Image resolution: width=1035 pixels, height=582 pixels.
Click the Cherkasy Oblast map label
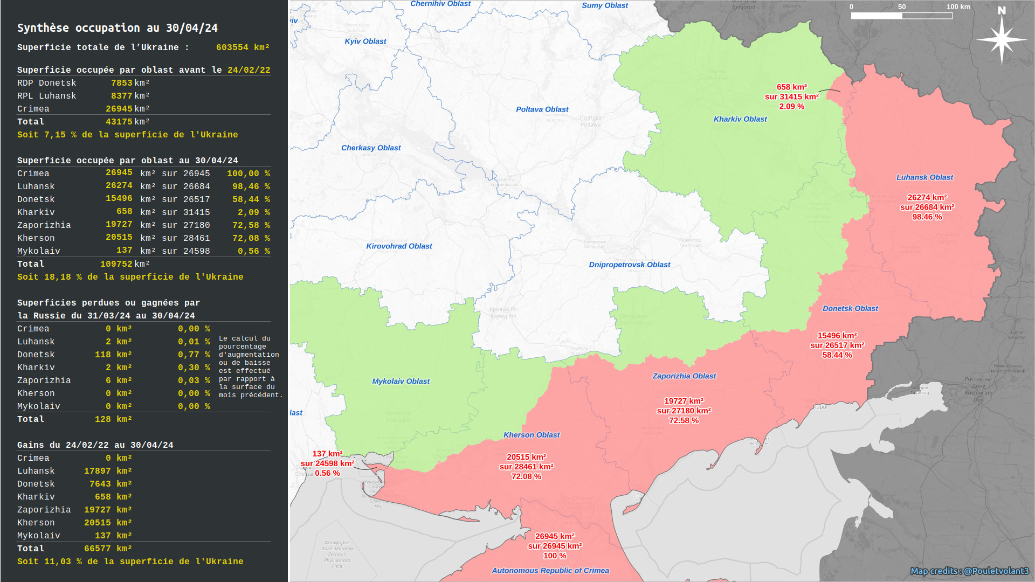(371, 148)
